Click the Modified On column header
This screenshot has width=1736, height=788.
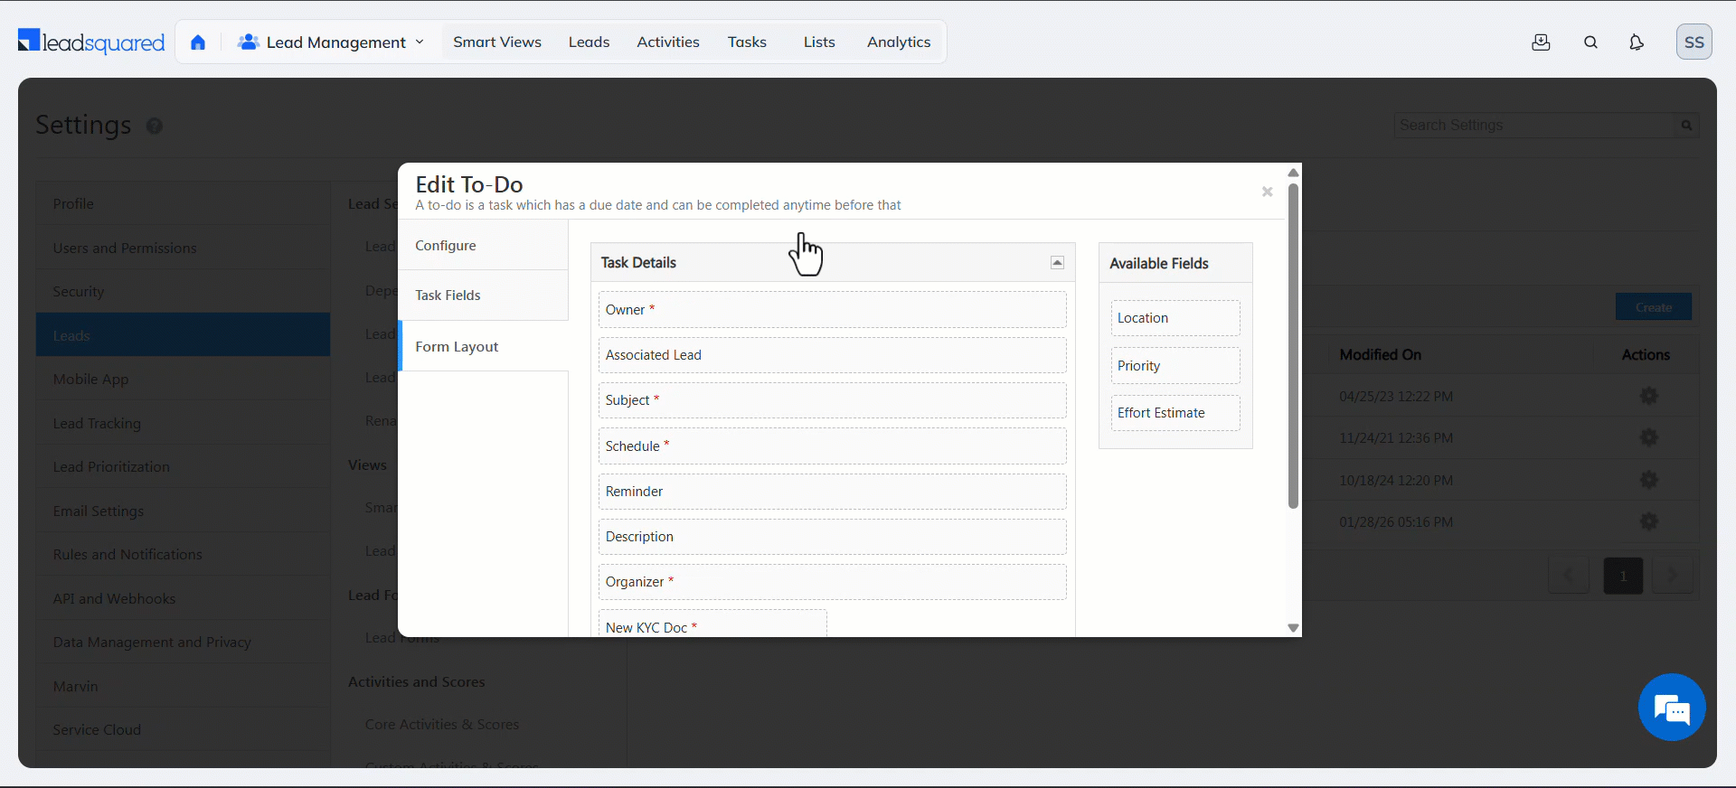coord(1381,355)
